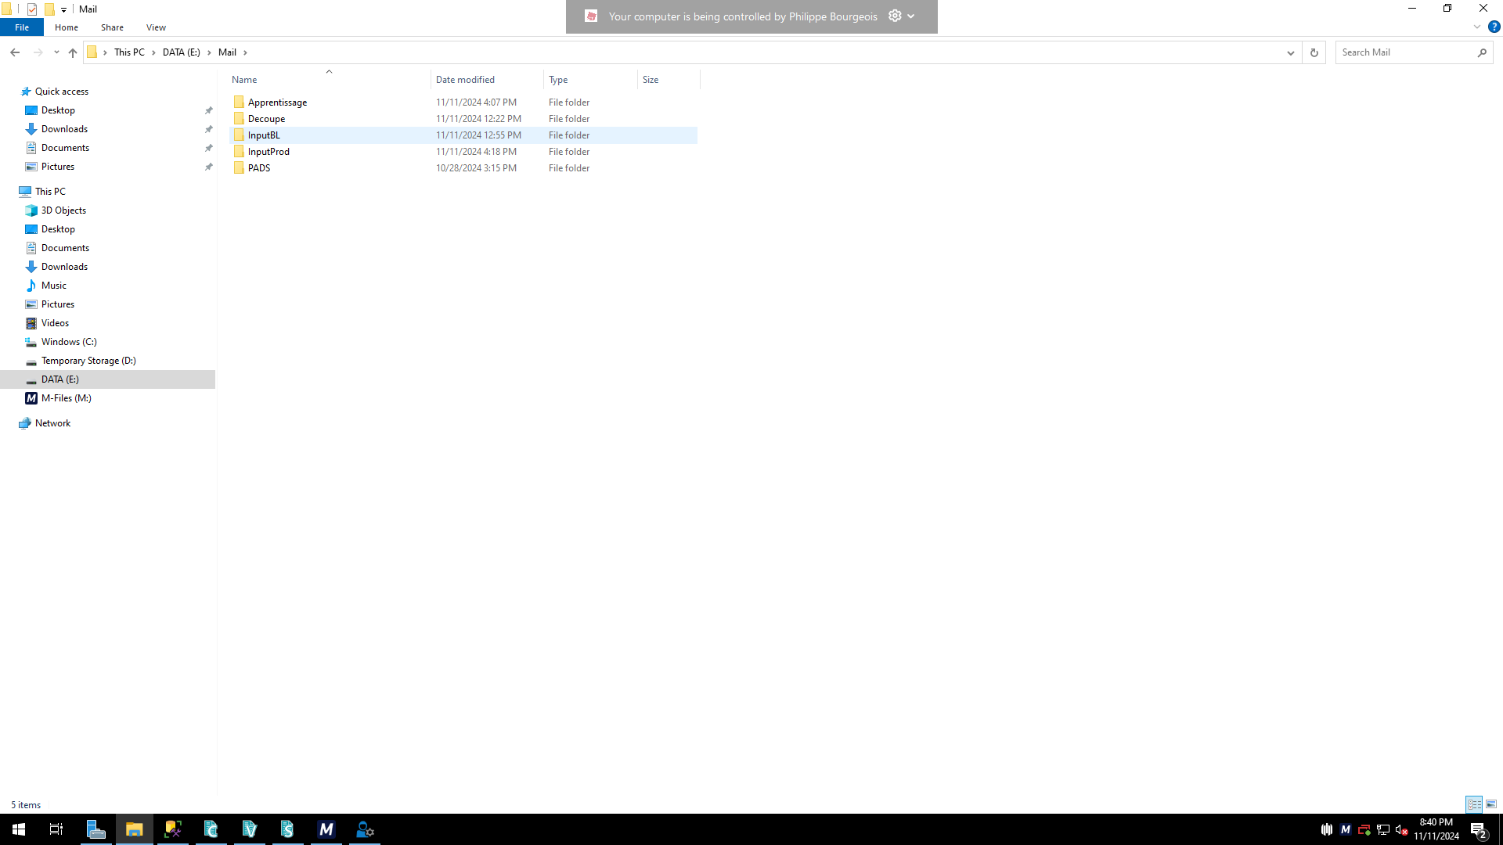Open pinned Documents under Quick access
The image size is (1503, 845).
tap(65, 148)
